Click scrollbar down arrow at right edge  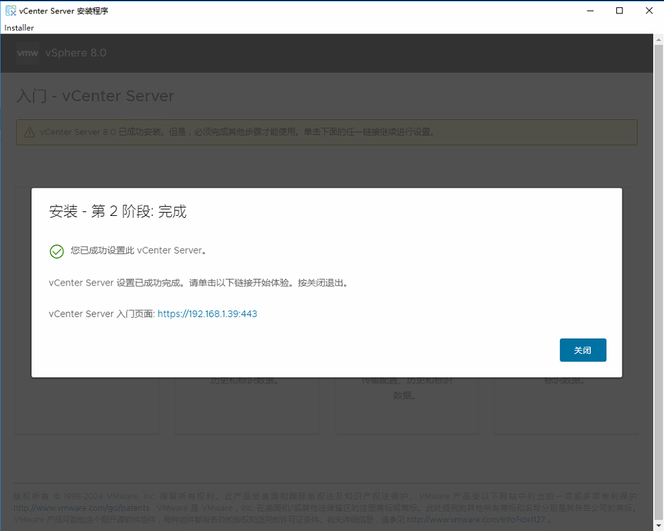[x=659, y=526]
